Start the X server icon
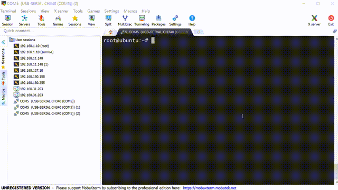338x190 pixels. point(314,21)
